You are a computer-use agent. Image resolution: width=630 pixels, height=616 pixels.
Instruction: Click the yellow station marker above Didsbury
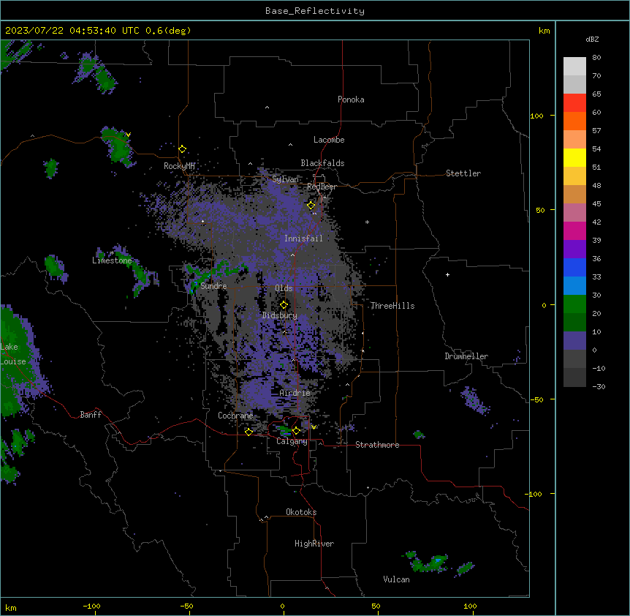click(284, 305)
